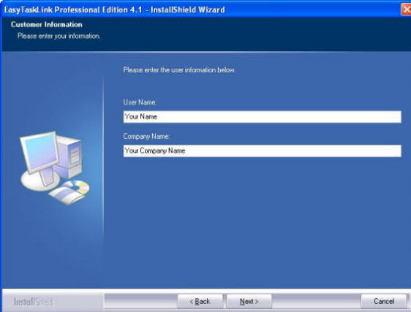The width and height of the screenshot is (411, 312).
Task: Close the InstallShield Wizard window
Action: pyautogui.click(x=407, y=10)
